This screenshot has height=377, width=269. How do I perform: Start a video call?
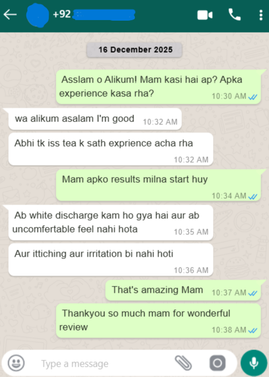[205, 15]
